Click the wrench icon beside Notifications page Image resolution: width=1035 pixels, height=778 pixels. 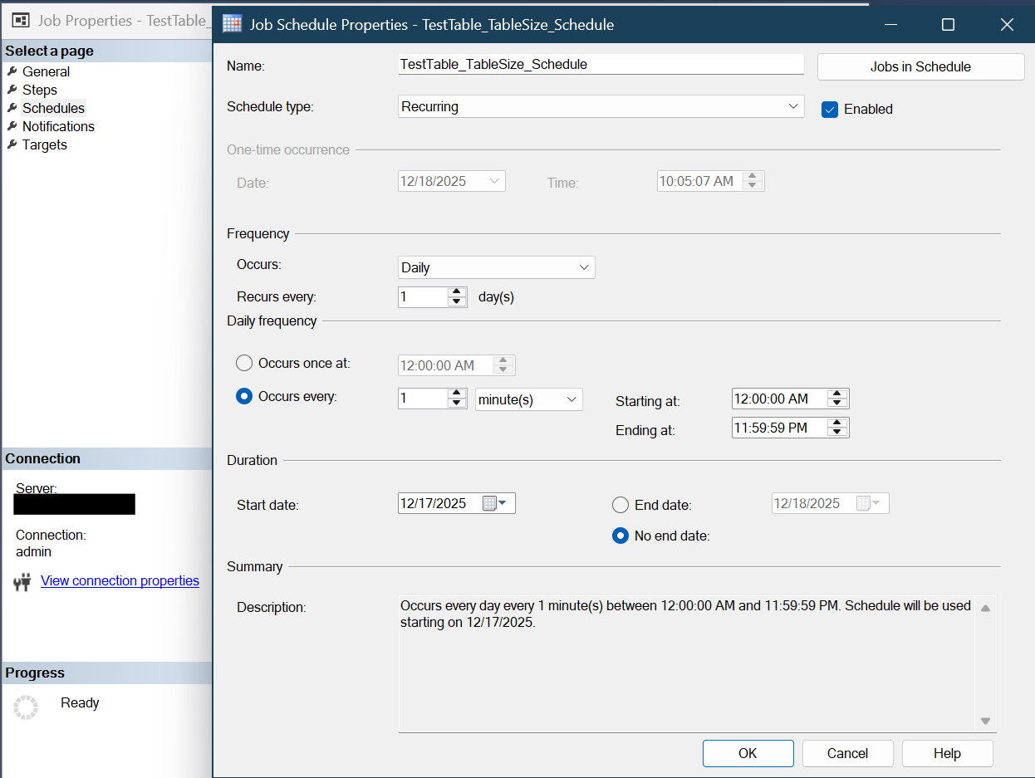(x=12, y=126)
